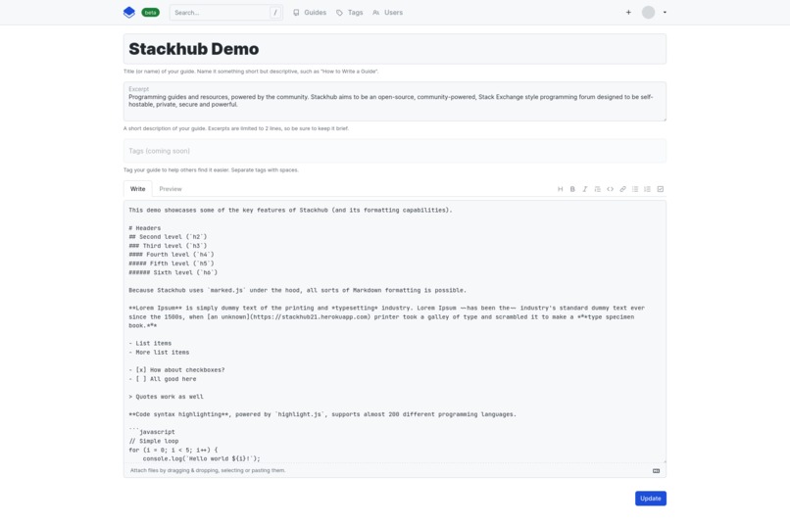Apply bold formatting
Image resolution: width=790 pixels, height=526 pixels.
(x=572, y=189)
